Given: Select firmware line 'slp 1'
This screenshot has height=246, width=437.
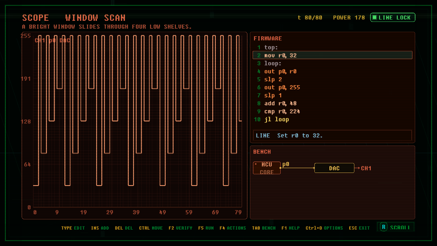Looking at the screenshot, I should (x=333, y=95).
